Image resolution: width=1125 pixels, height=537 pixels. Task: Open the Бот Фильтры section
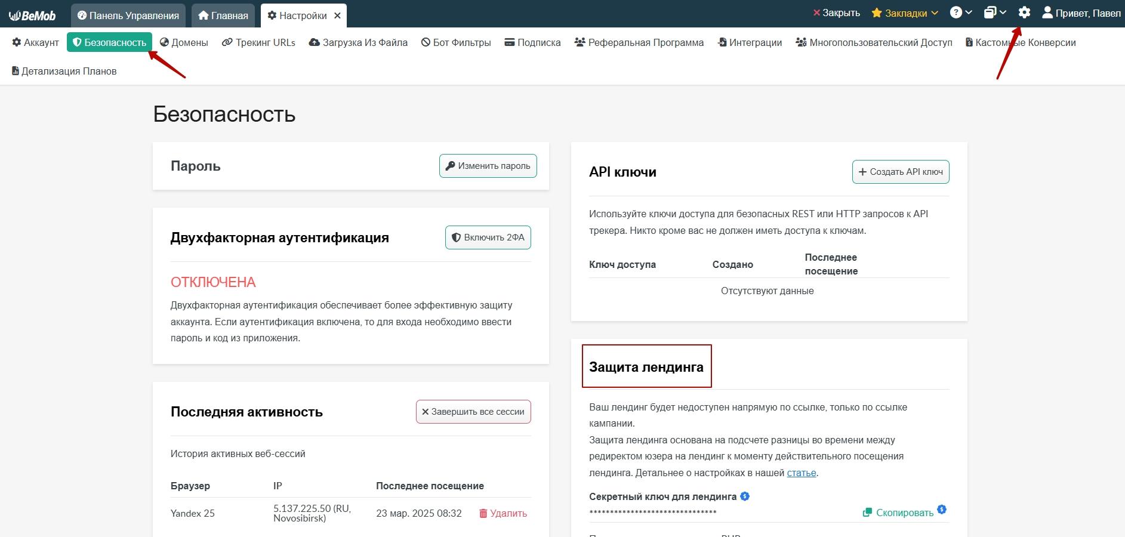coord(456,42)
